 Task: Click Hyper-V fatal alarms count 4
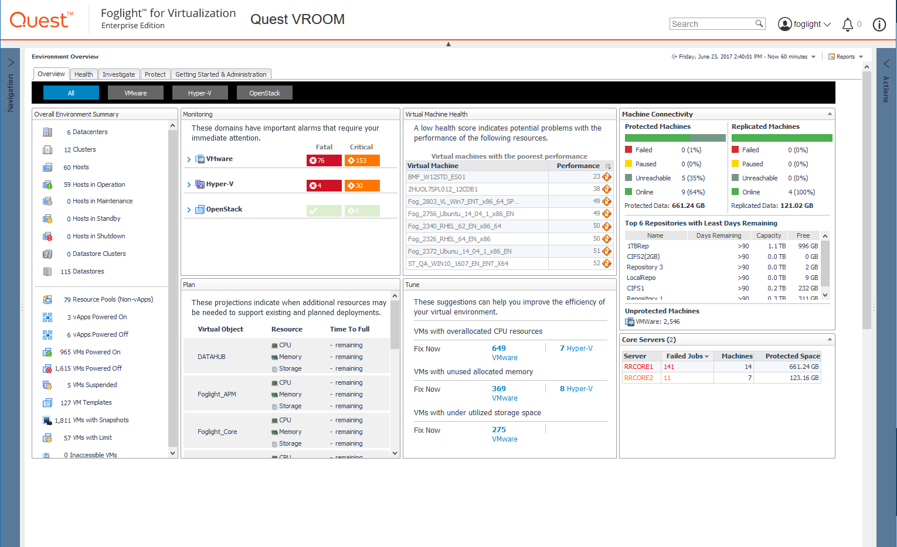click(324, 186)
